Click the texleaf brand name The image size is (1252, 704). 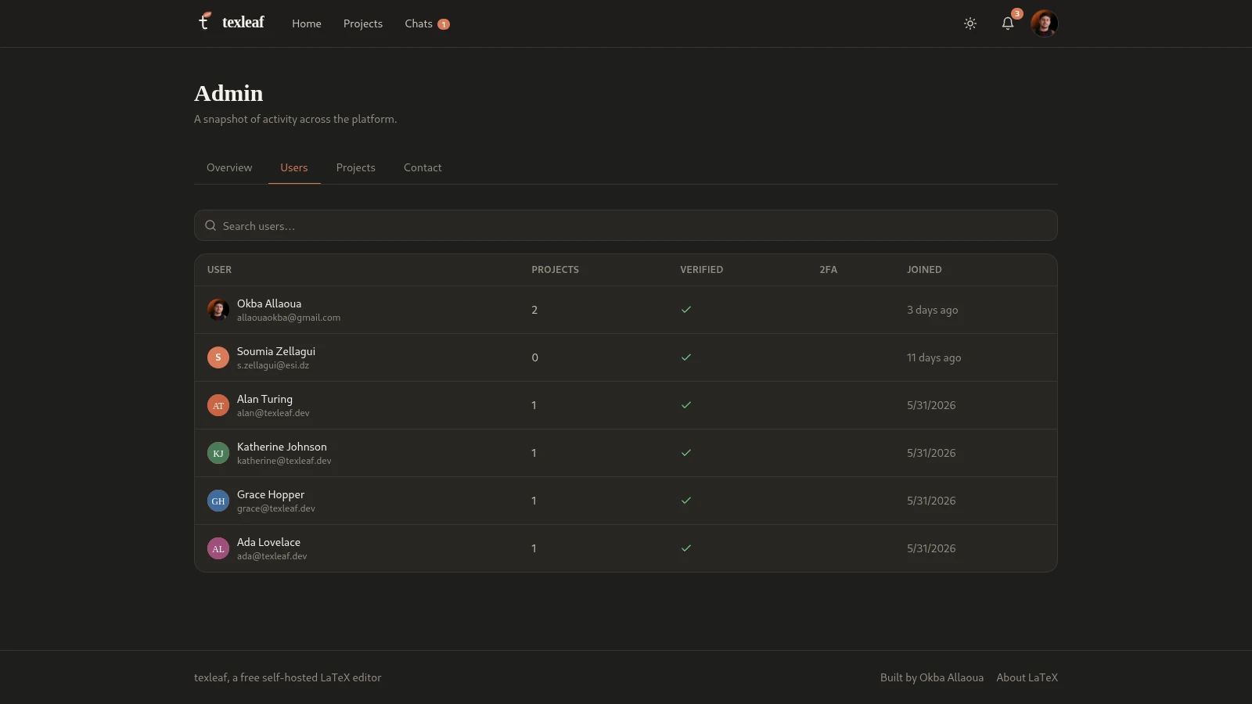(x=243, y=22)
